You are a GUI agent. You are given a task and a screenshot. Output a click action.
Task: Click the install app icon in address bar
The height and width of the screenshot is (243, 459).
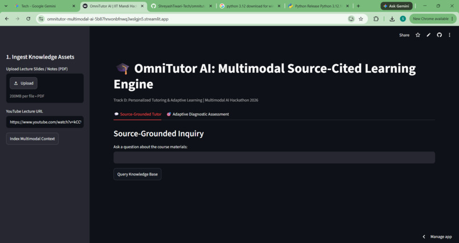point(351,19)
